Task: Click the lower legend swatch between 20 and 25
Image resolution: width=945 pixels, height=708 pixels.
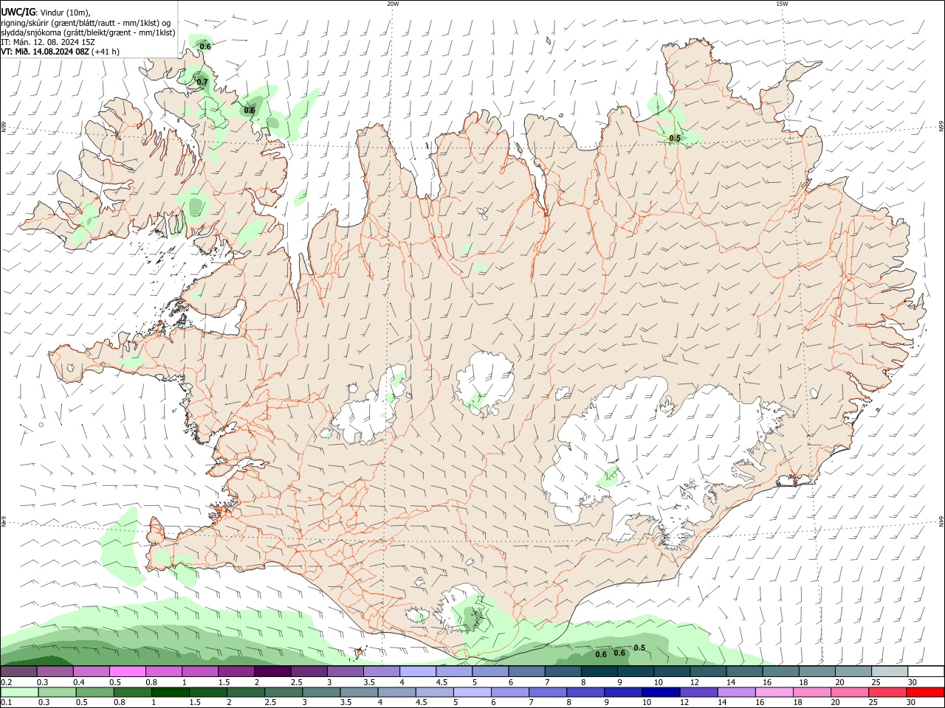Action: coord(850,692)
